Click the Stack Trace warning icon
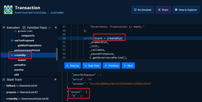The height and width of the screenshot is (102, 202). (x=4, y=79)
